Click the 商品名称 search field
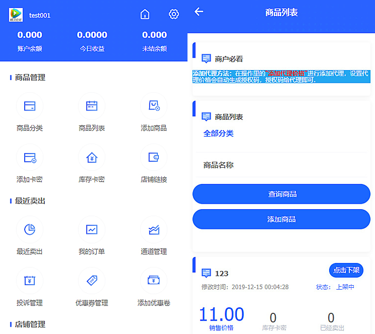The image size is (375, 334). pos(281,165)
